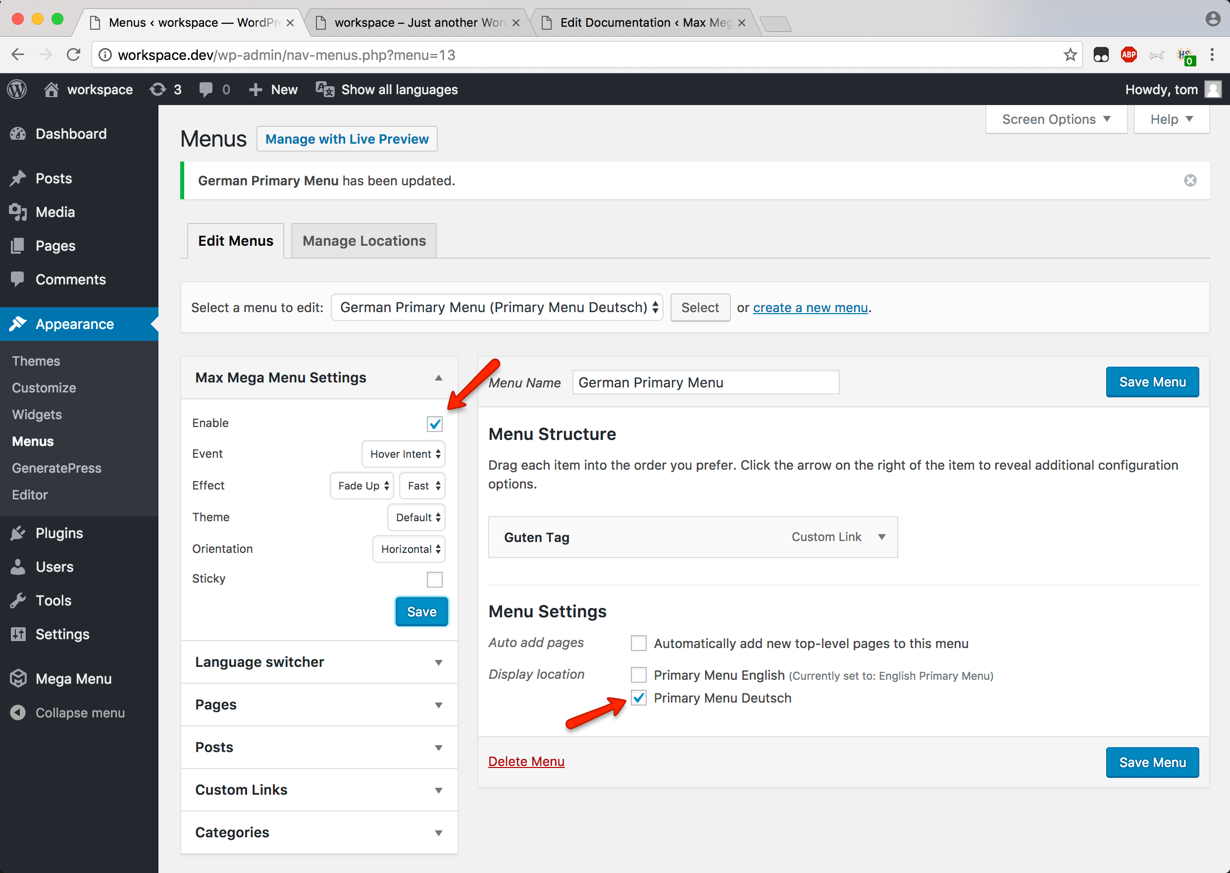
Task: Open Widgets in the Appearance submenu
Action: coord(37,415)
